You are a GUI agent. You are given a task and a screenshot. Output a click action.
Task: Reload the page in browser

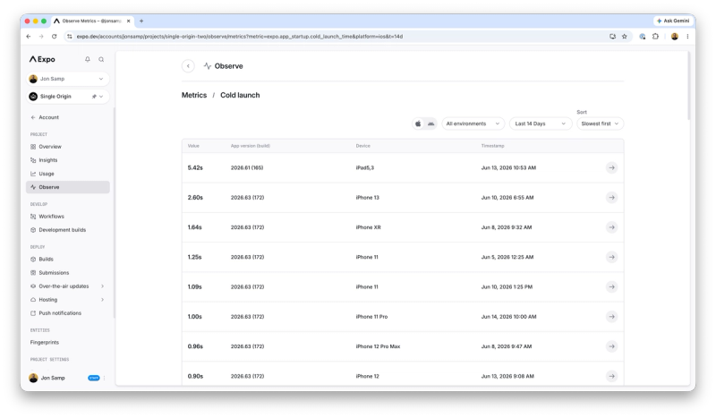pyautogui.click(x=54, y=36)
